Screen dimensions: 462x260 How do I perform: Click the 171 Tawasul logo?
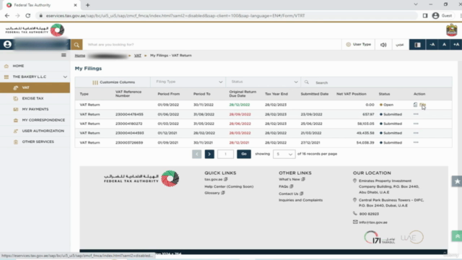tap(380, 238)
